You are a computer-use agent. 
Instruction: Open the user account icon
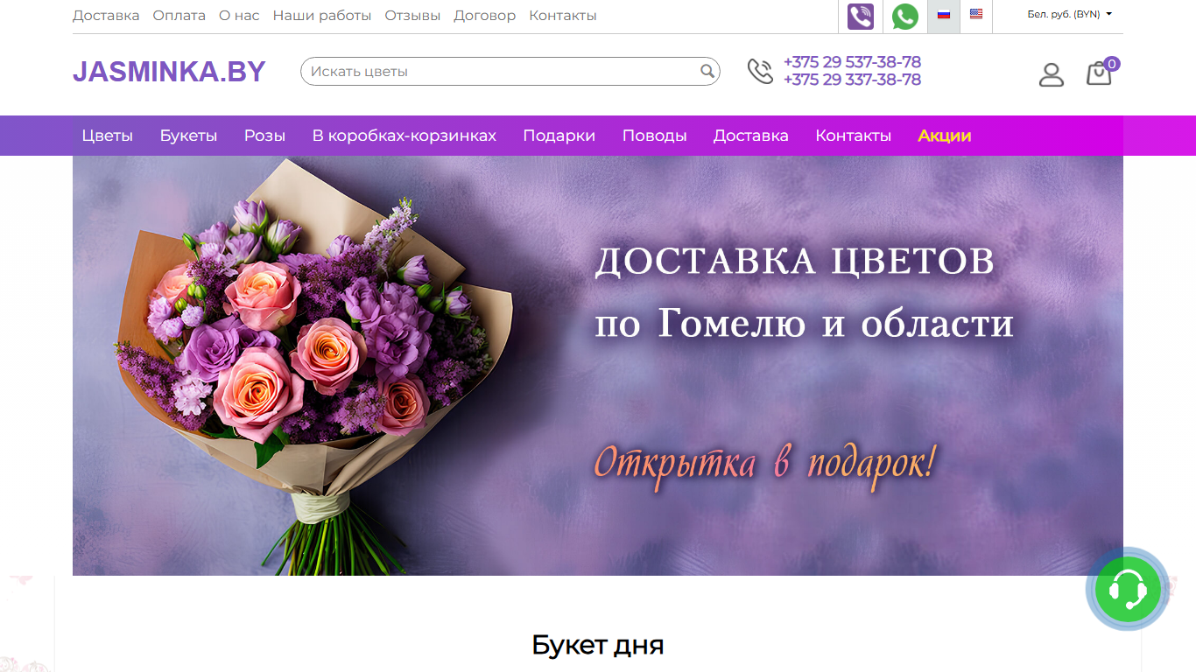click(1052, 74)
